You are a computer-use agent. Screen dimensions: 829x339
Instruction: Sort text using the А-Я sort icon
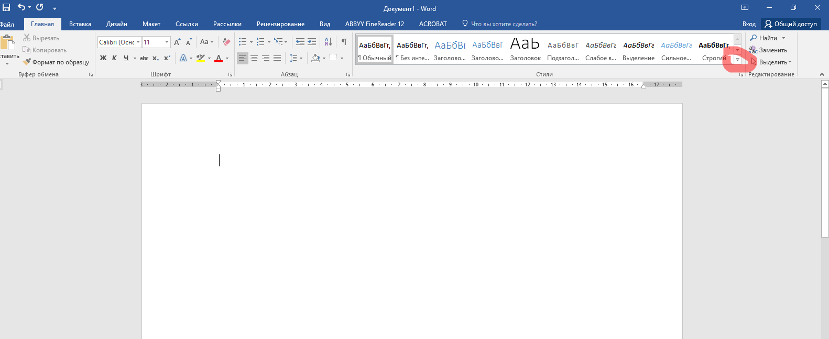coord(328,42)
